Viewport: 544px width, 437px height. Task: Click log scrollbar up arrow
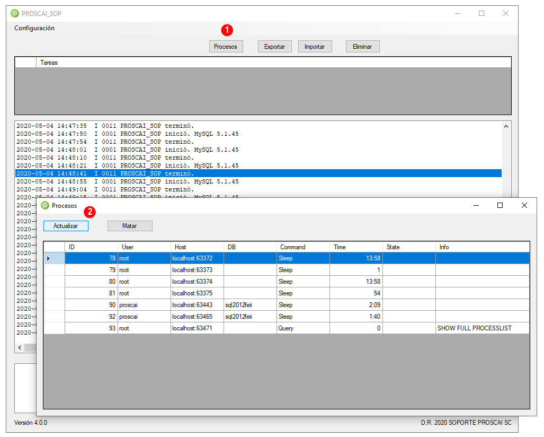point(506,126)
